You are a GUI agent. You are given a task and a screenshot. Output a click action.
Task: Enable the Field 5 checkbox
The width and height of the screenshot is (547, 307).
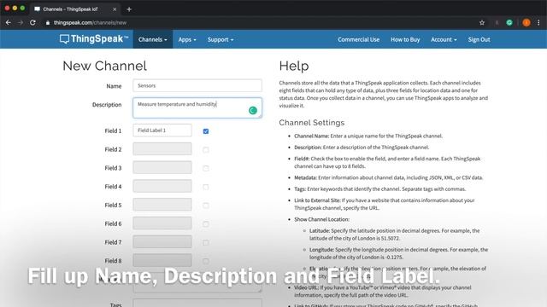click(x=206, y=206)
